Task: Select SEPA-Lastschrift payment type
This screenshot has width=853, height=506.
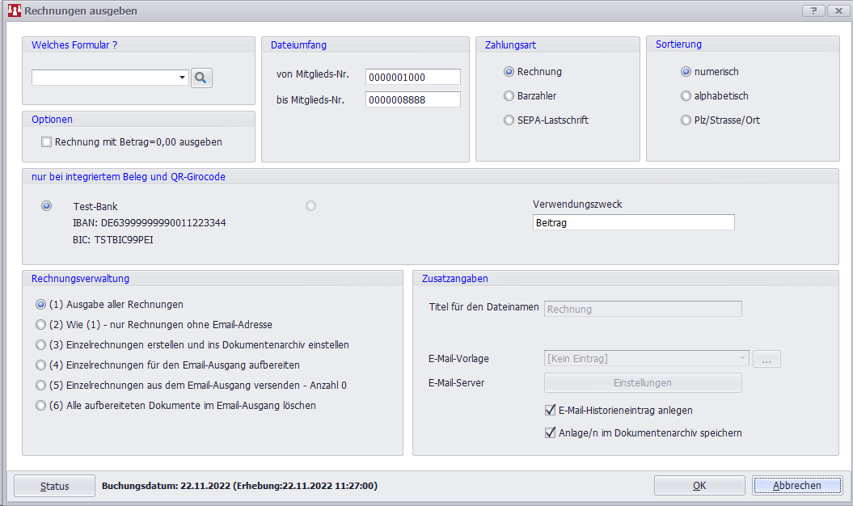Action: [x=509, y=120]
